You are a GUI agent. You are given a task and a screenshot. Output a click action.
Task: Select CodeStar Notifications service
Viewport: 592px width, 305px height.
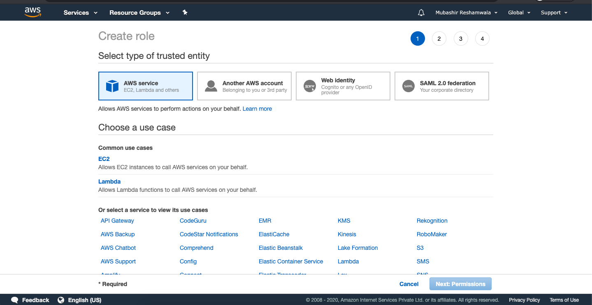pos(209,234)
